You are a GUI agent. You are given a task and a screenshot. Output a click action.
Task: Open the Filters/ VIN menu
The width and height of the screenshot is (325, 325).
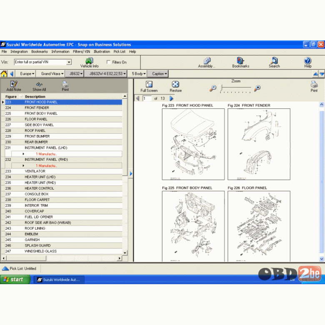tap(81, 52)
